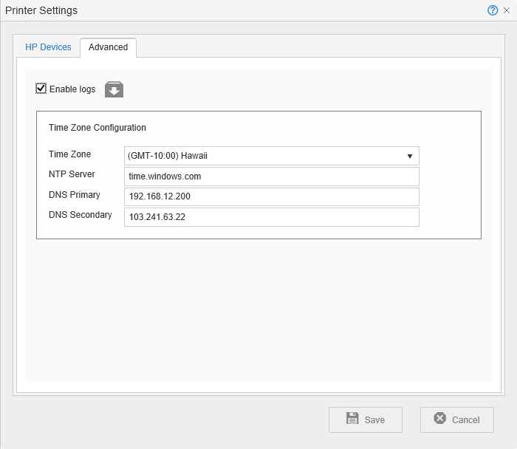Select the (GMT-10:00) Hawaii combo box
This screenshot has height=449, width=517.
point(266,156)
